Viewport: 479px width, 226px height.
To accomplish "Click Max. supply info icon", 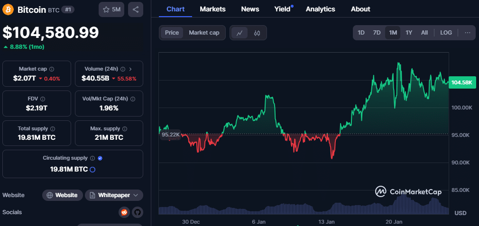I will [x=125, y=129].
